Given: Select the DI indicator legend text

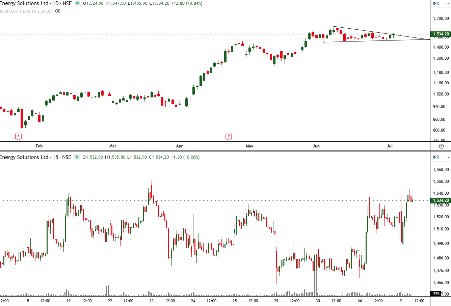Looking at the screenshot, I should [x=26, y=11].
